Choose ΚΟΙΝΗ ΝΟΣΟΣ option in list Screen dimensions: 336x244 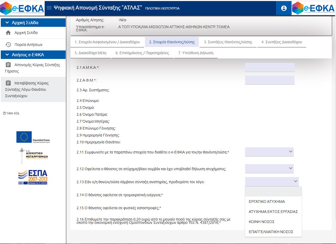point(261,222)
